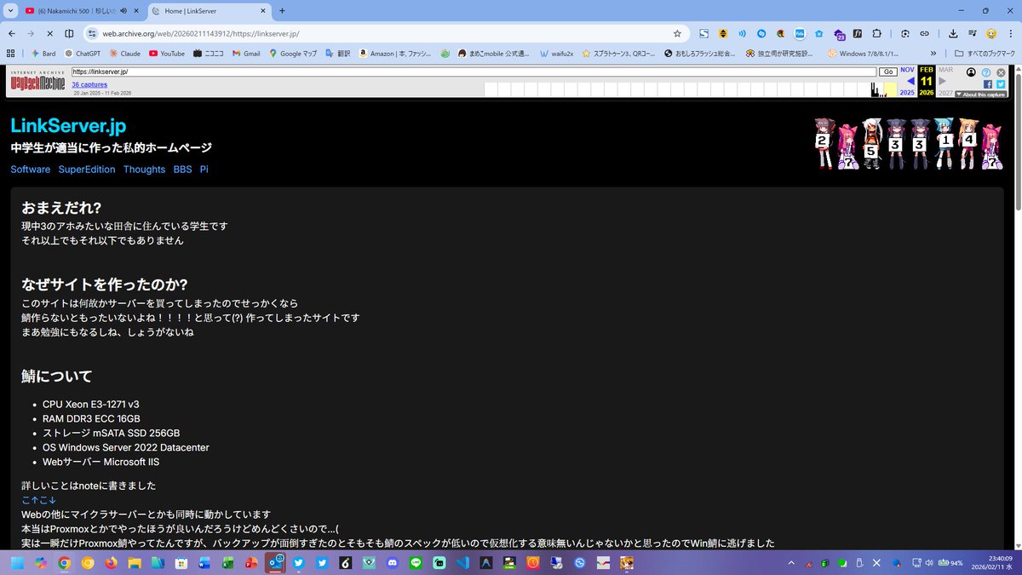Open site information icon in the address bar

coord(93,33)
